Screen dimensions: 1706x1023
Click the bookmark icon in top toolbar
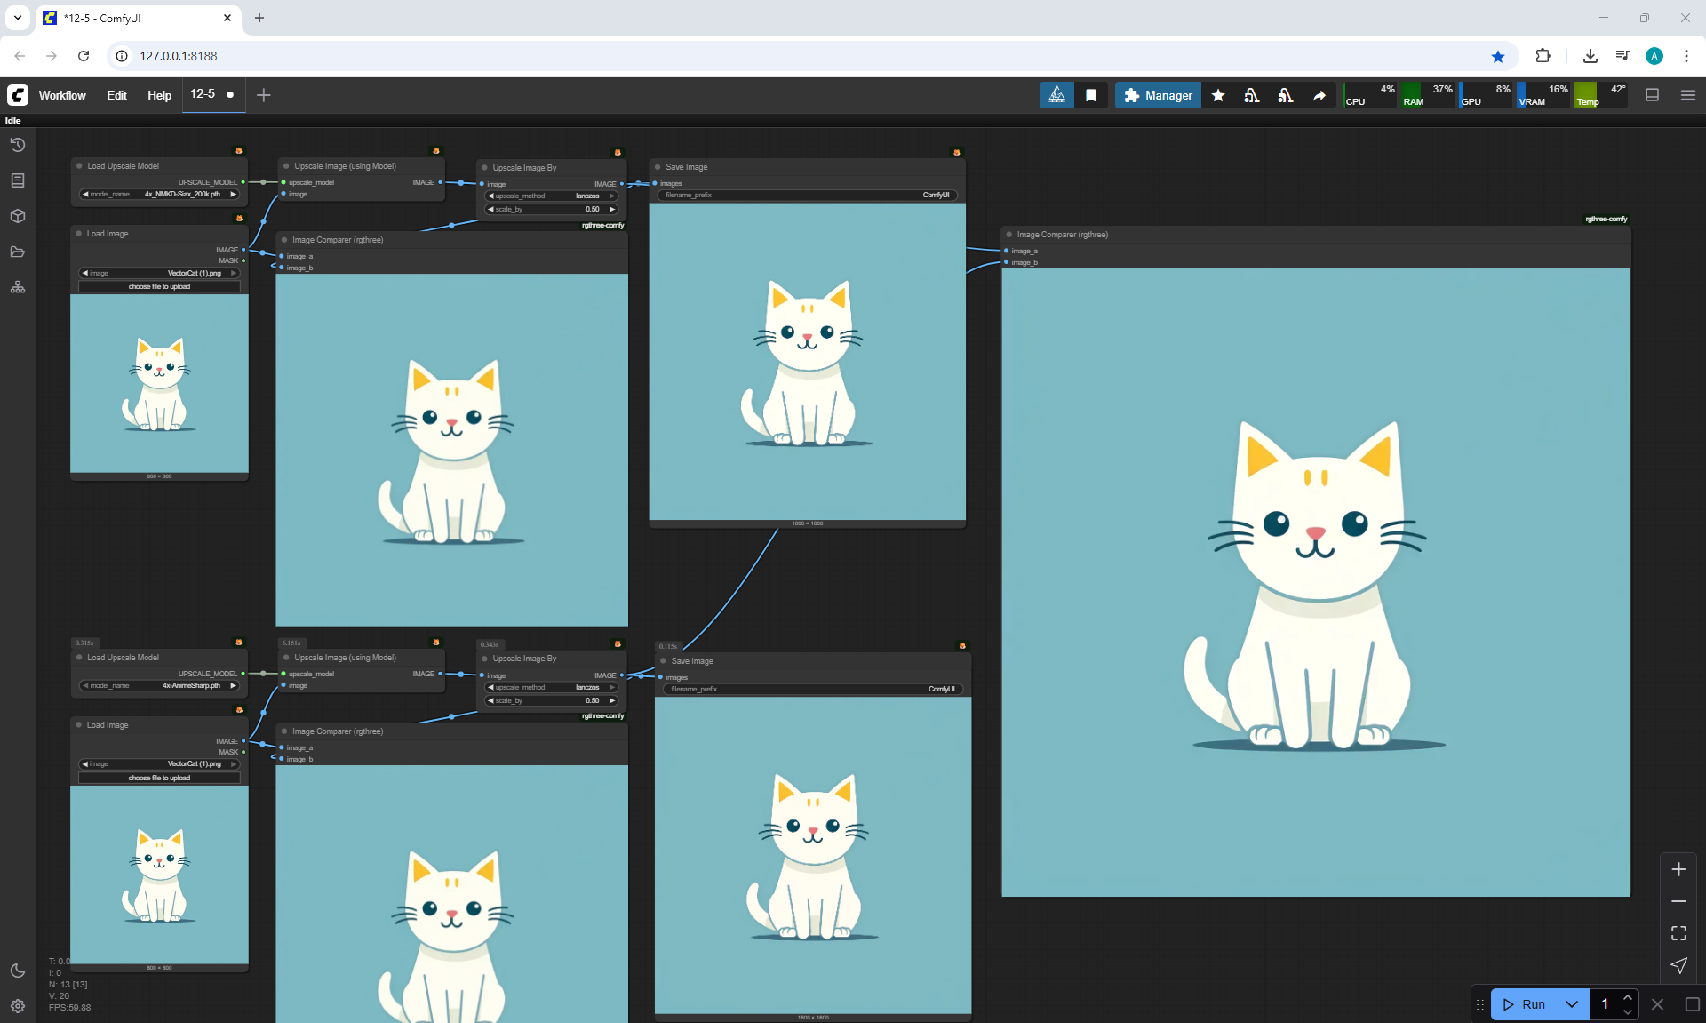point(1091,95)
